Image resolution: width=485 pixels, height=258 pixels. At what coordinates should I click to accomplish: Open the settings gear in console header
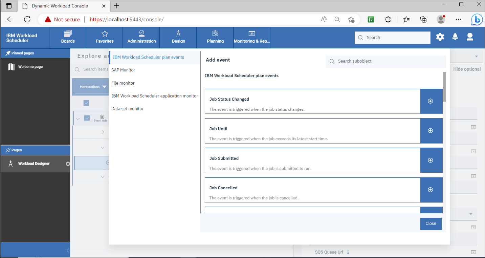[x=440, y=37]
